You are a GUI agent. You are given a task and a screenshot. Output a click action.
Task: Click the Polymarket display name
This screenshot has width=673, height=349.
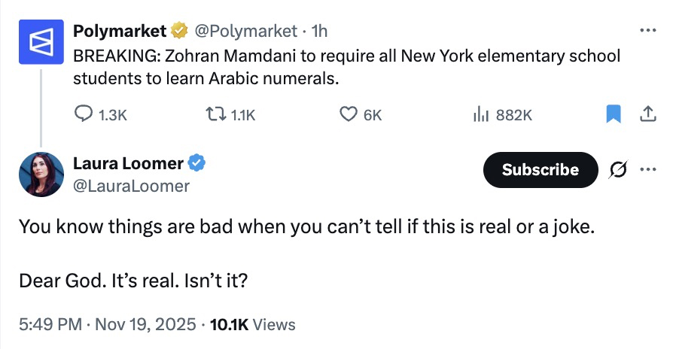[120, 31]
